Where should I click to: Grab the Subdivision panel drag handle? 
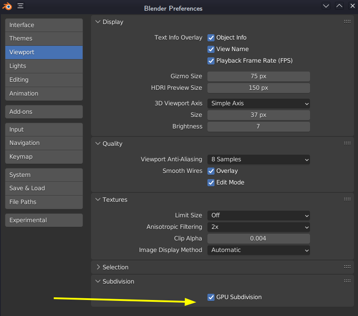click(x=347, y=281)
